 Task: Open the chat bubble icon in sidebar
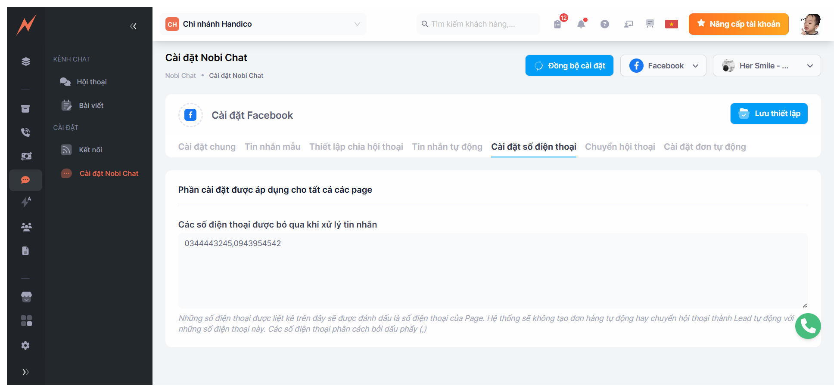click(25, 180)
